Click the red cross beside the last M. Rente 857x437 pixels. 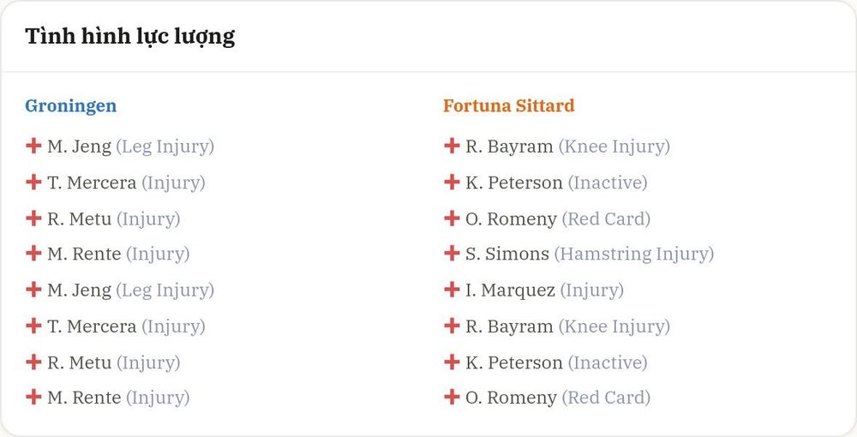33,397
